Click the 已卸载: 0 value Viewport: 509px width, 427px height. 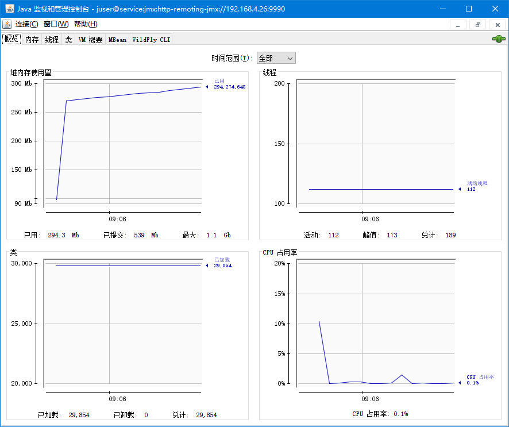[131, 415]
